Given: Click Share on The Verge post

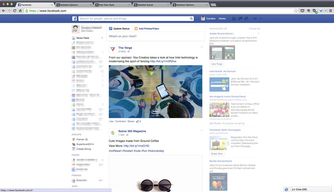Looking at the screenshot, I should click(131, 121).
